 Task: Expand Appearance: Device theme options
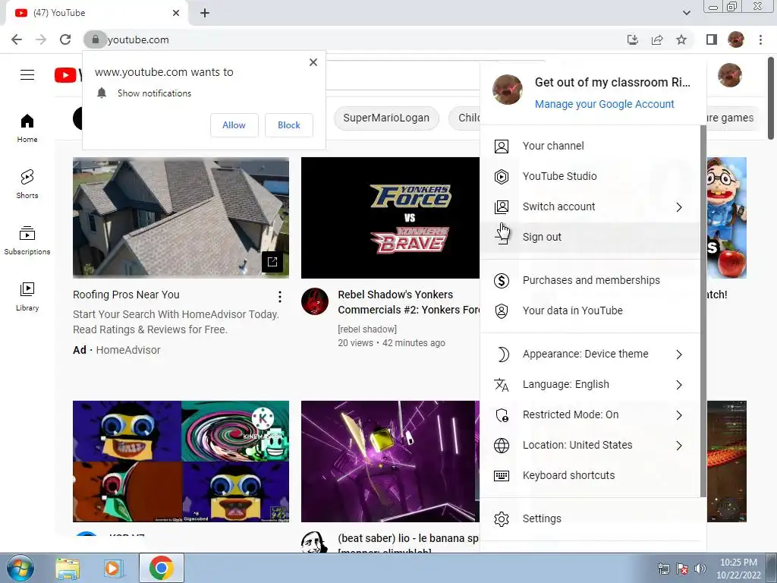[590, 354]
